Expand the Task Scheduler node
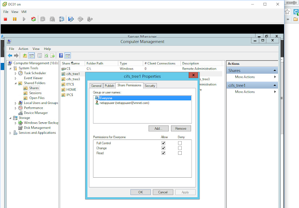The image size is (299, 208). [x=15, y=73]
